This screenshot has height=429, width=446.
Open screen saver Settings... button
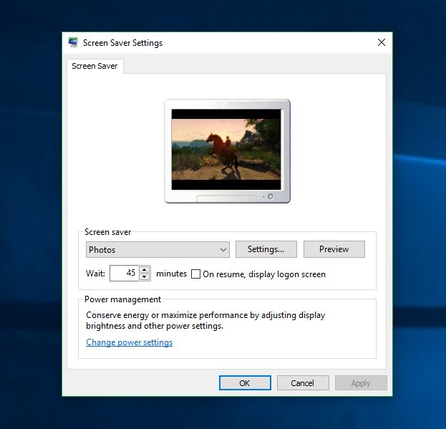click(x=266, y=249)
